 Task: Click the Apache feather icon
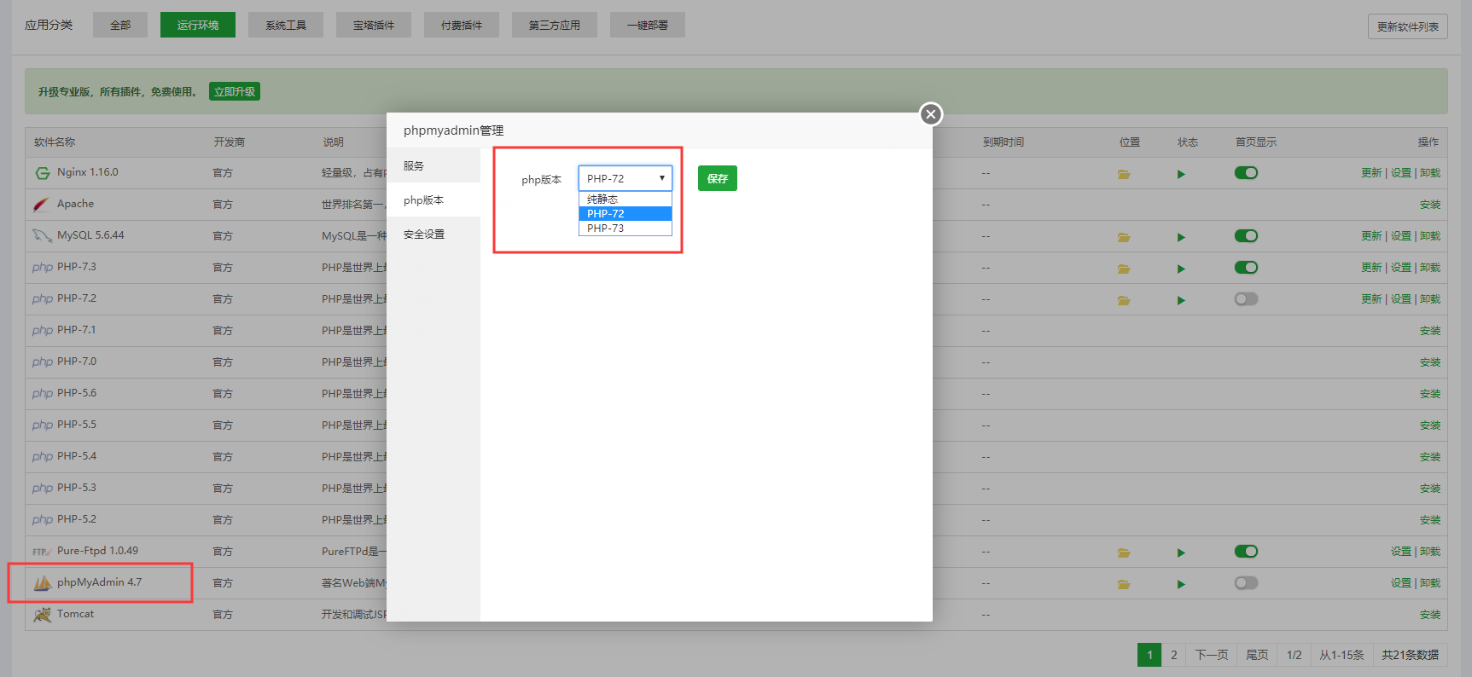click(41, 205)
